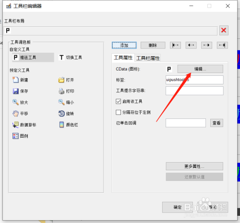
Task: Click the 工具提示字符串 tooltip field
Action: pyautogui.click(x=194, y=91)
